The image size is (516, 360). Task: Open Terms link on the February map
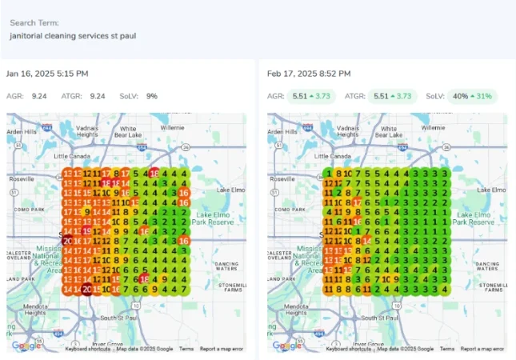click(x=446, y=350)
